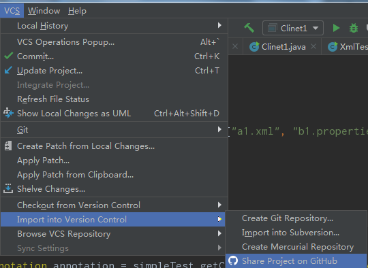Click XmlTest tab class icon

pos(333,47)
